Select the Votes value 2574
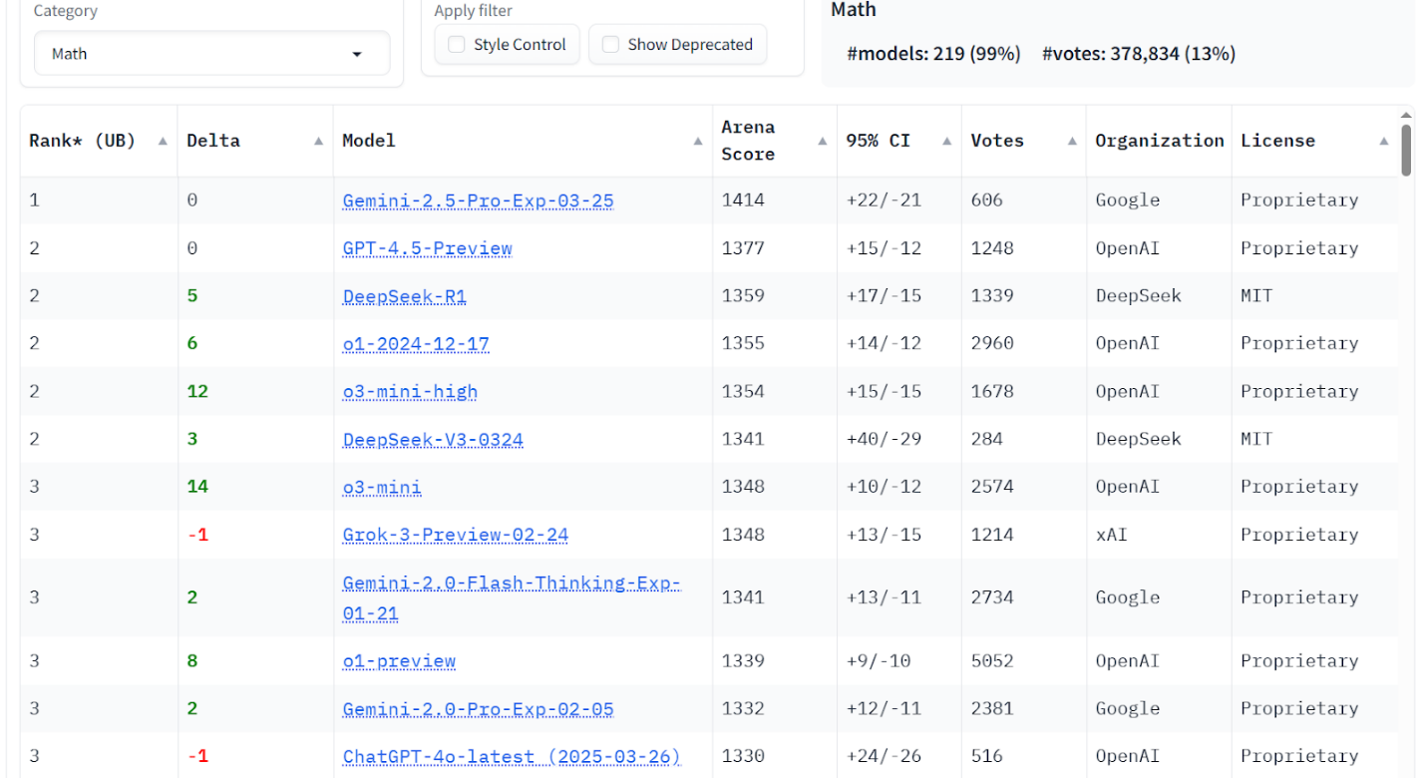 pyautogui.click(x=992, y=488)
